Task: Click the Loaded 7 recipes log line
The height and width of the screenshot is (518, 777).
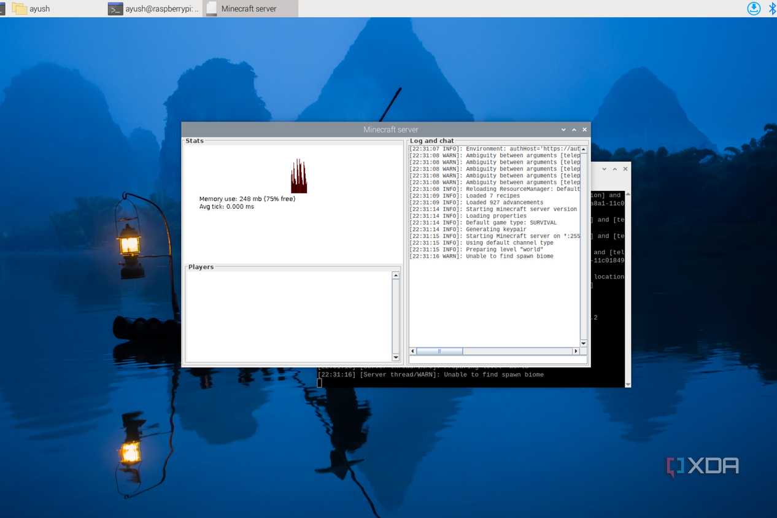Action: (465, 196)
